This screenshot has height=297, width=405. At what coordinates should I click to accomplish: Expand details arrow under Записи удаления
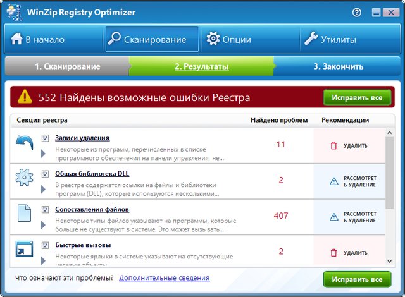tap(44, 154)
